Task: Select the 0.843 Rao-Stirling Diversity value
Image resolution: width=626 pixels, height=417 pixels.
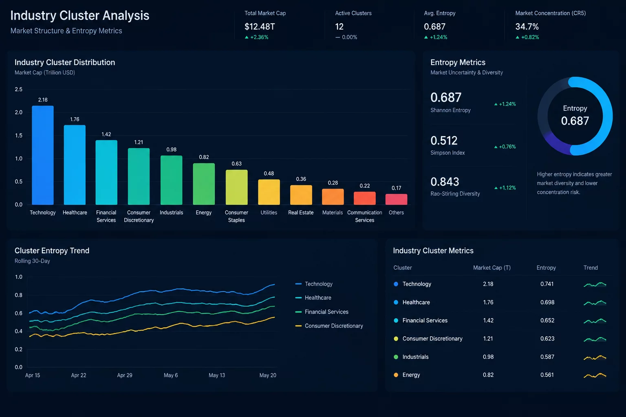Action: coord(445,182)
